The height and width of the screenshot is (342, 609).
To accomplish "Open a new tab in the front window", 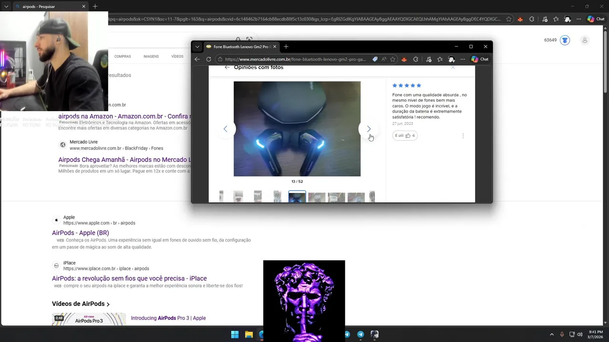I will click(286, 47).
